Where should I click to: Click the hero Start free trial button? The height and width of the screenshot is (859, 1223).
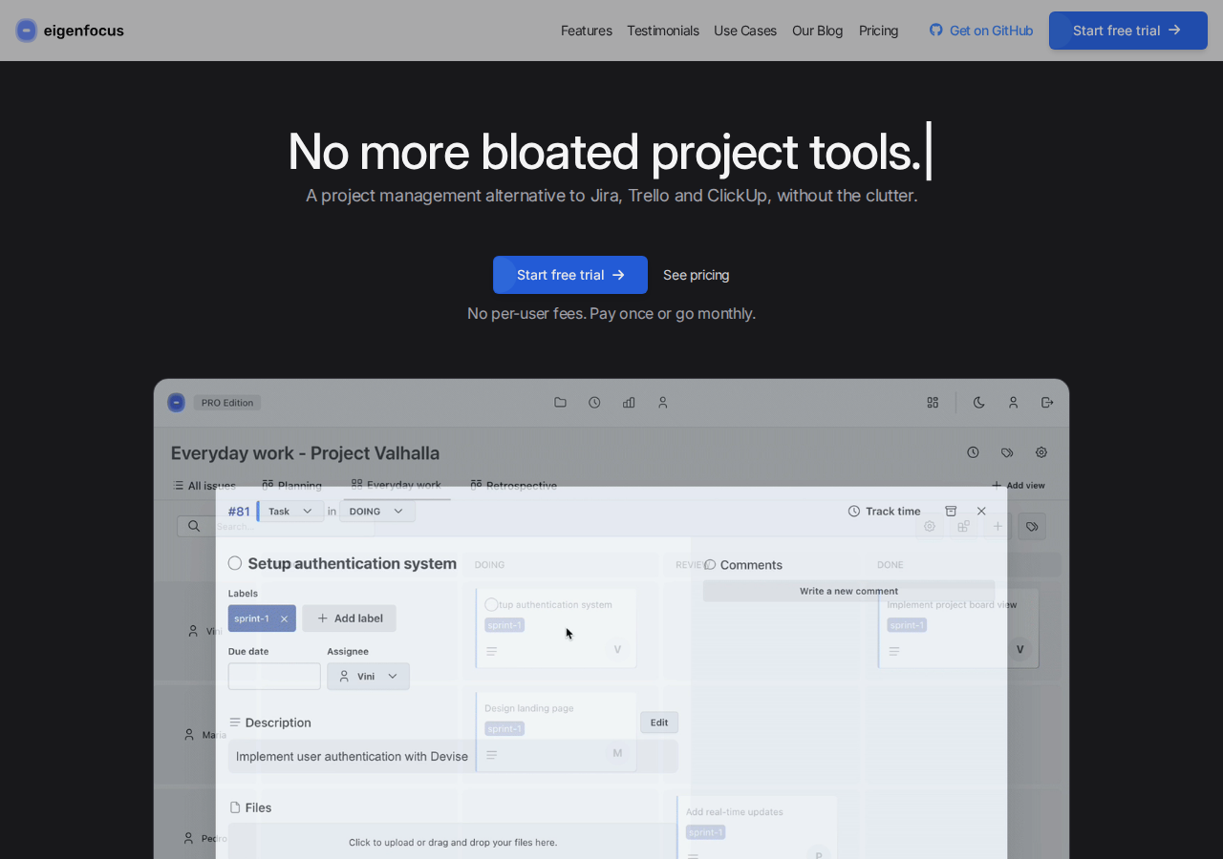pyautogui.click(x=570, y=275)
